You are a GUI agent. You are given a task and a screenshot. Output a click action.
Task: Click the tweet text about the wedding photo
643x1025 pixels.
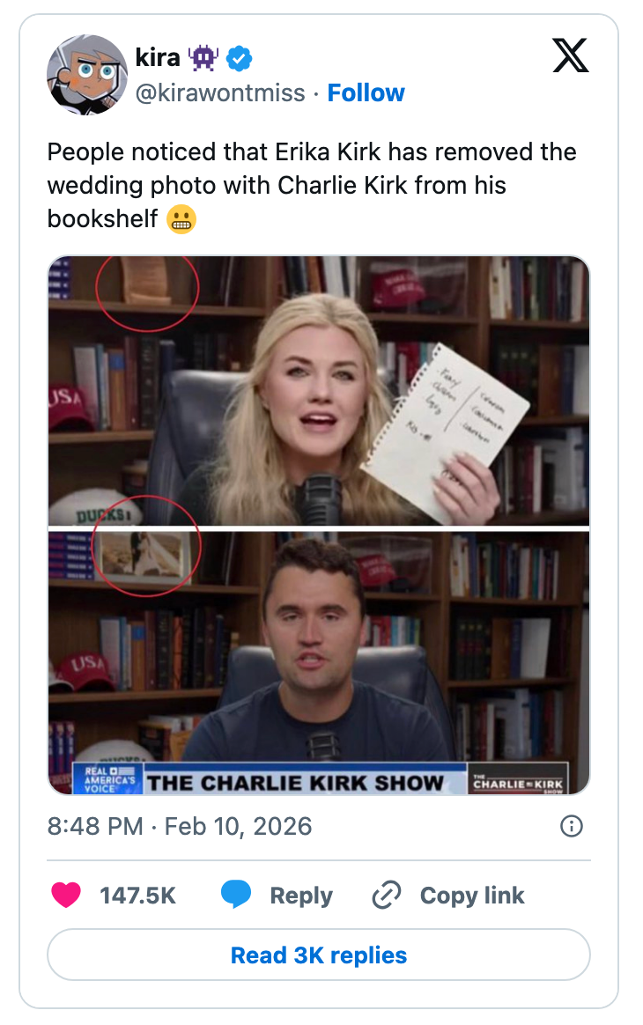(311, 185)
